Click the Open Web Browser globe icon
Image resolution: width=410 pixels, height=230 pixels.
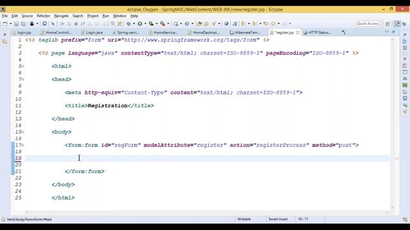(x=226, y=24)
